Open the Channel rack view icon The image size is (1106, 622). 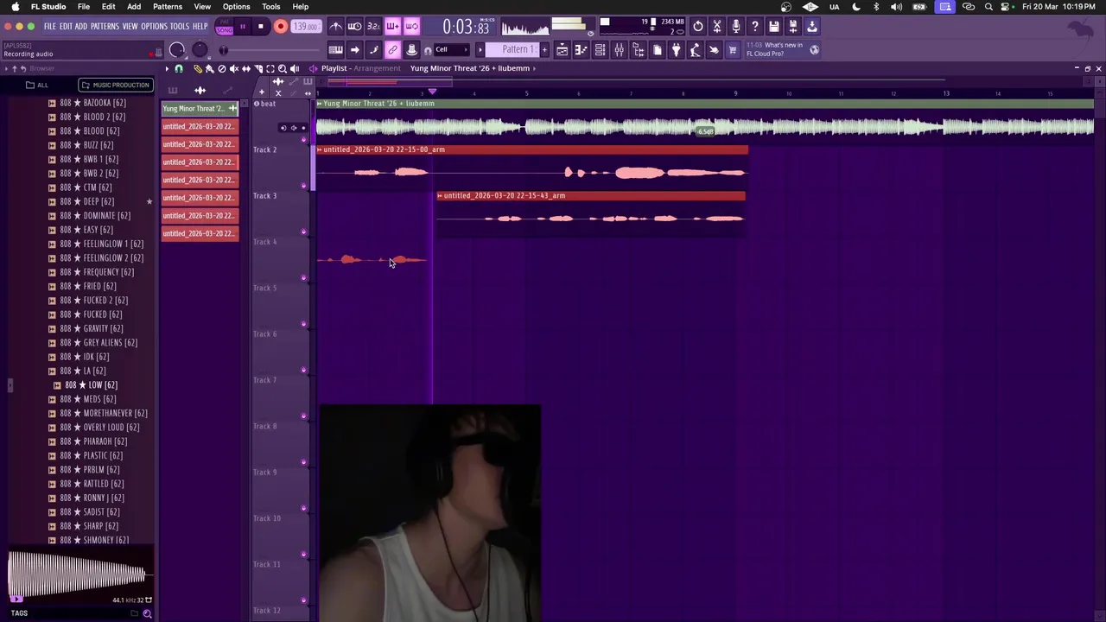[600, 50]
